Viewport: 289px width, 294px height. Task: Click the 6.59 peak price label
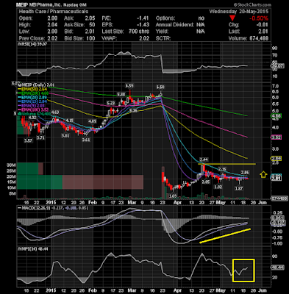[129, 85]
